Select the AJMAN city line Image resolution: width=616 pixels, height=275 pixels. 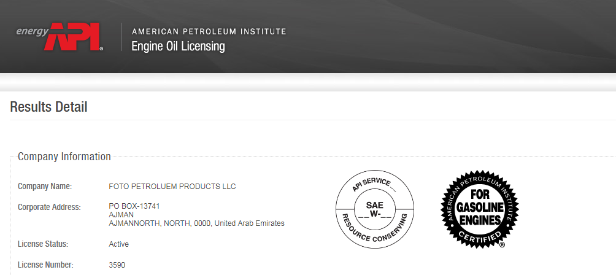(121, 215)
